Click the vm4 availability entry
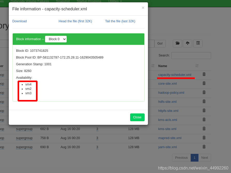 point(28,84)
